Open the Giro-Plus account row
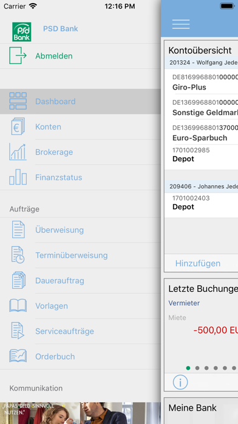 point(202,82)
